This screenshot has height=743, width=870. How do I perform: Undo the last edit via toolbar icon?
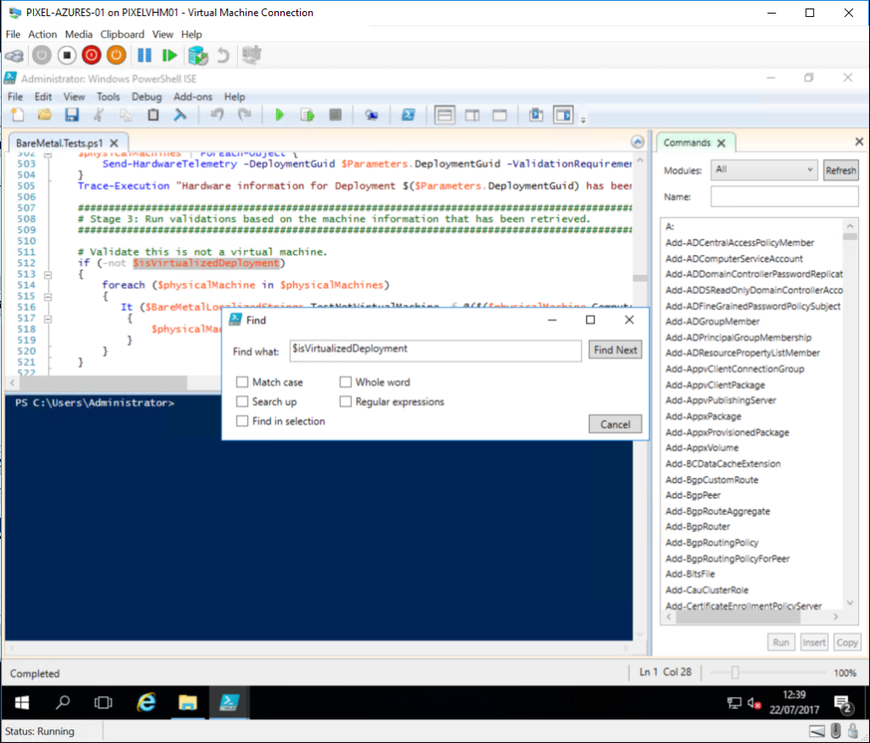click(218, 115)
